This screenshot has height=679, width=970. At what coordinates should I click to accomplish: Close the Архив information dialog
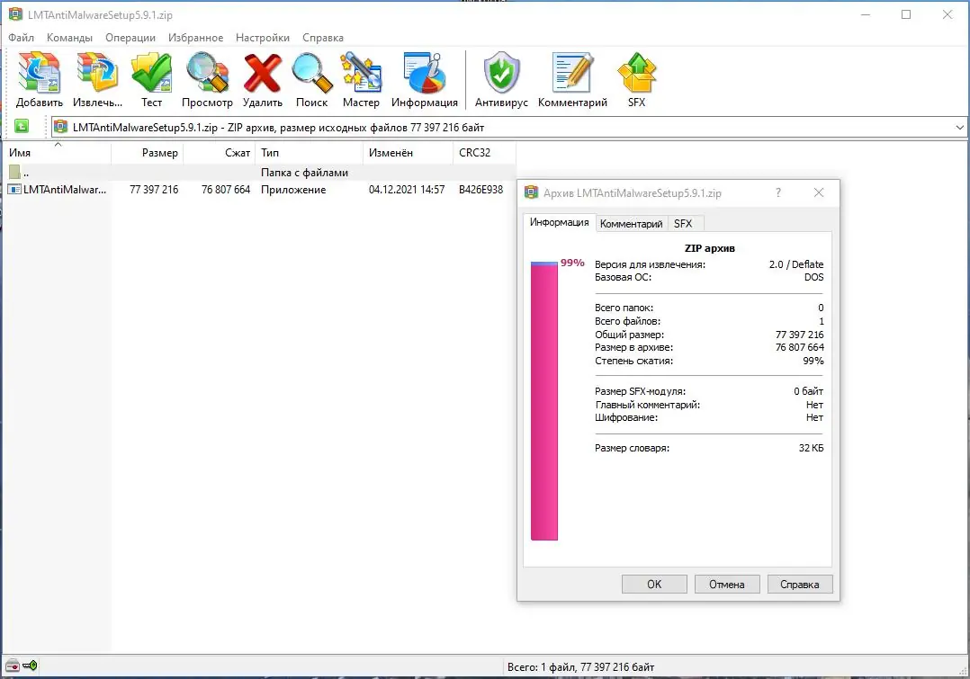[819, 193]
